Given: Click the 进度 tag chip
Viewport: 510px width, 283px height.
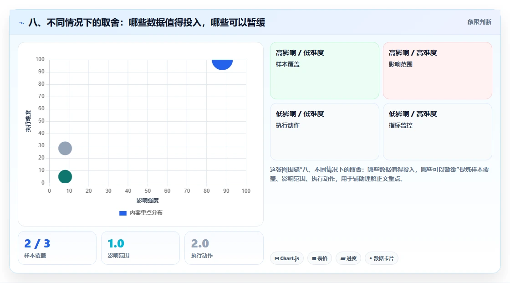Looking at the screenshot, I should click(348, 258).
